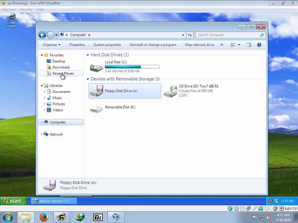Select CD Drive (D:) Tiny7 x86 R1

pos(191,91)
